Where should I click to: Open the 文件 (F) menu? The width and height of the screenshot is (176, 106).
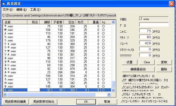click(8, 10)
